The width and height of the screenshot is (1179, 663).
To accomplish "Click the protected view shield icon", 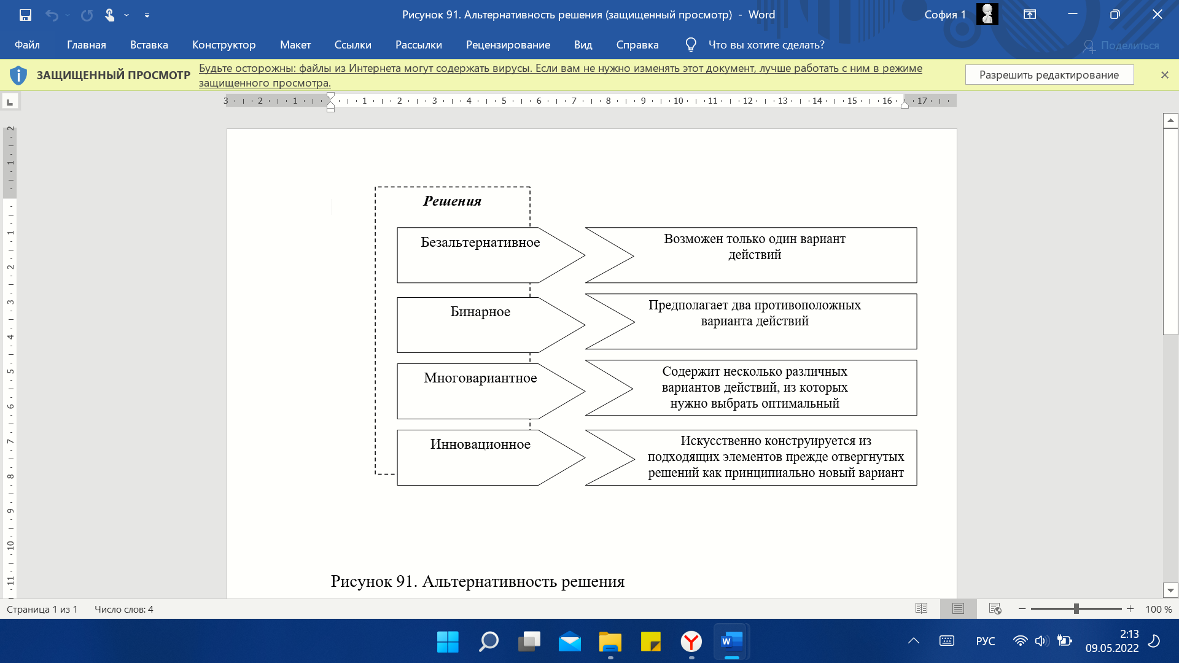I will 18,75.
